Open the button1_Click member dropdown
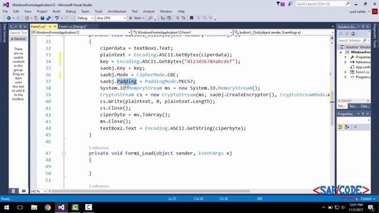This screenshot has height=213, width=379. [x=284, y=33]
